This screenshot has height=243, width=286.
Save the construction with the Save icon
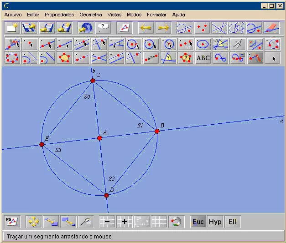coord(47,28)
